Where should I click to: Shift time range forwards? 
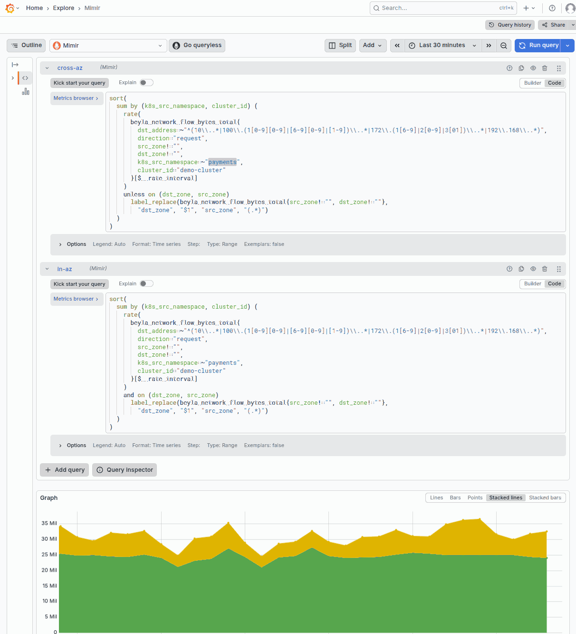pyautogui.click(x=489, y=46)
